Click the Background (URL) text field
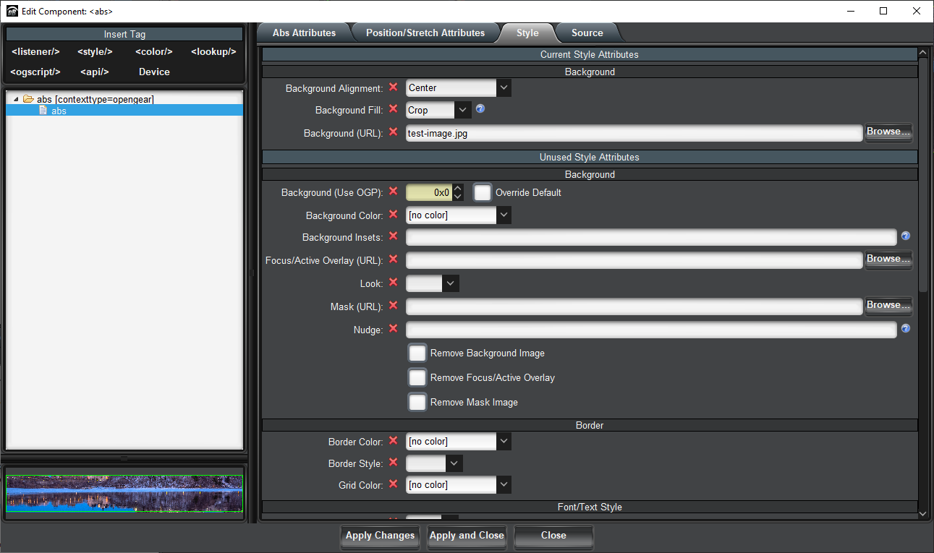 pyautogui.click(x=634, y=133)
